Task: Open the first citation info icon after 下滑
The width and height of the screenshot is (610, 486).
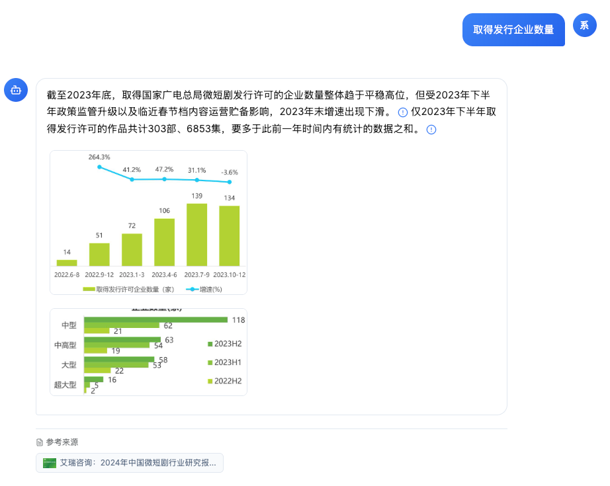Action: [x=403, y=112]
